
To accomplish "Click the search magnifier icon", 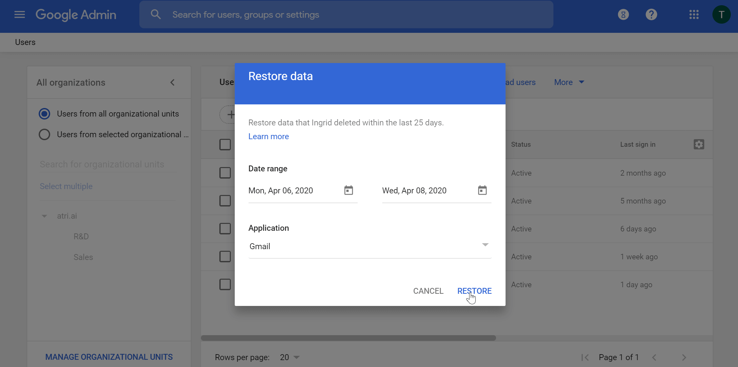I will point(156,14).
